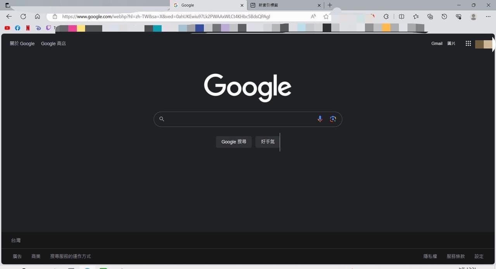Open browser history panel

[x=444, y=17]
